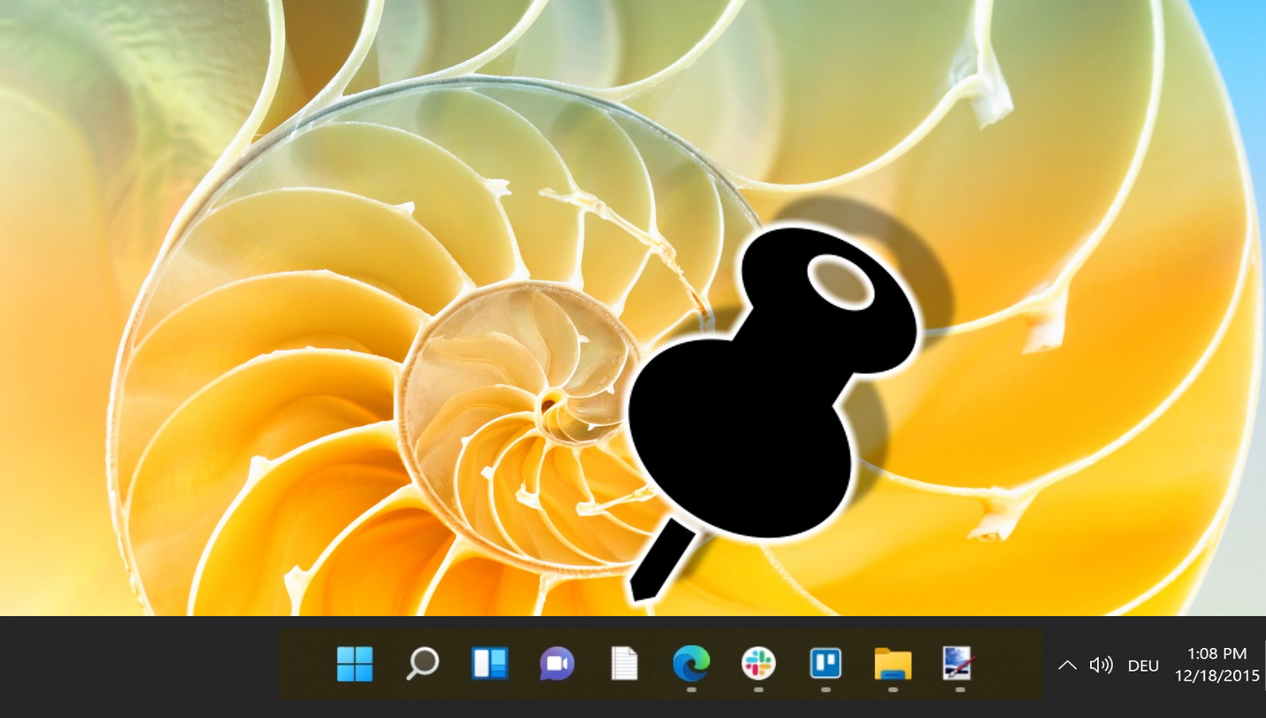1266x718 pixels.
Task: Open the last taskbar app with pen
Action: click(x=957, y=664)
